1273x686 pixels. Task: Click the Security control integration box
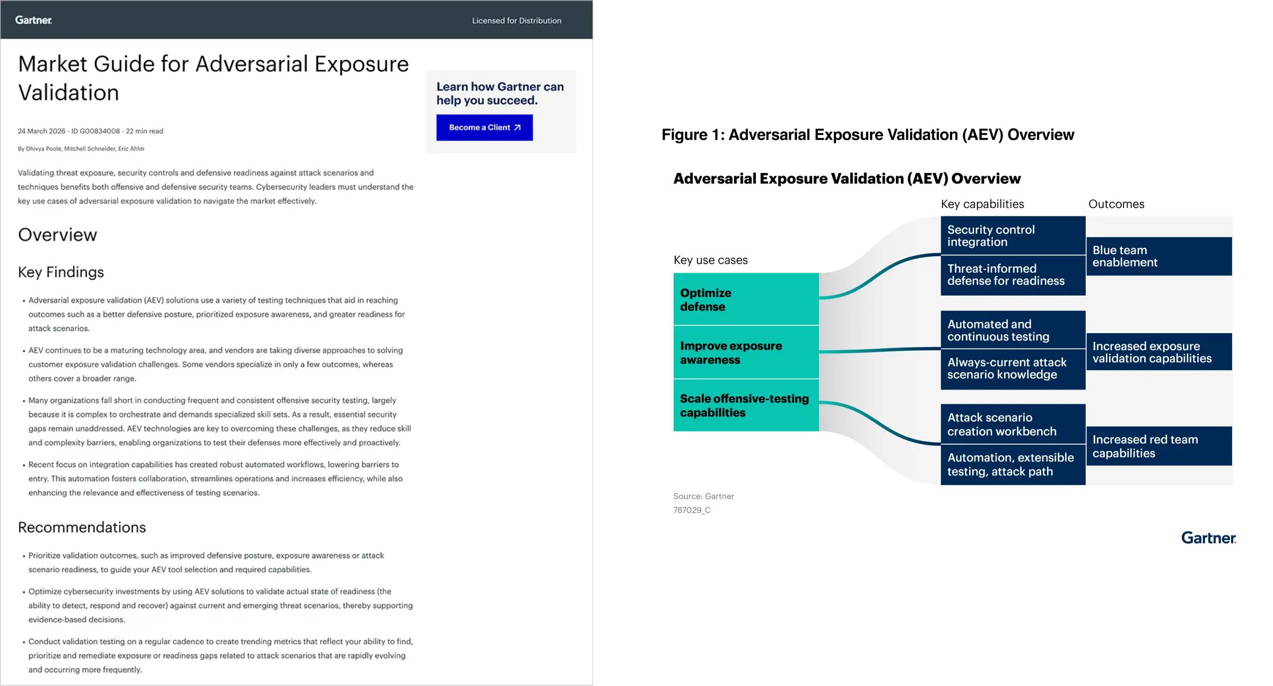click(1012, 236)
